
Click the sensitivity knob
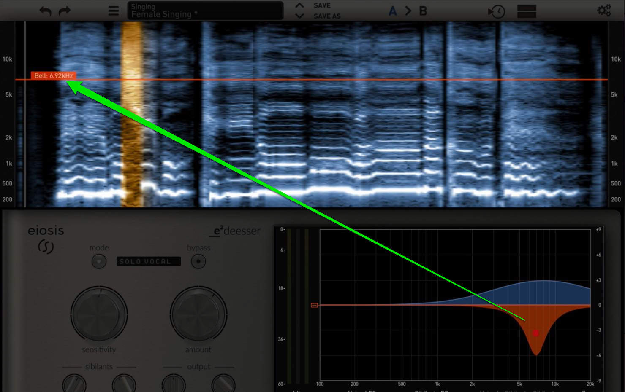(x=99, y=314)
